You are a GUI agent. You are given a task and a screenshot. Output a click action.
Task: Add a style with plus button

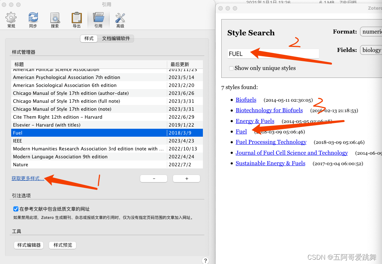(187, 179)
